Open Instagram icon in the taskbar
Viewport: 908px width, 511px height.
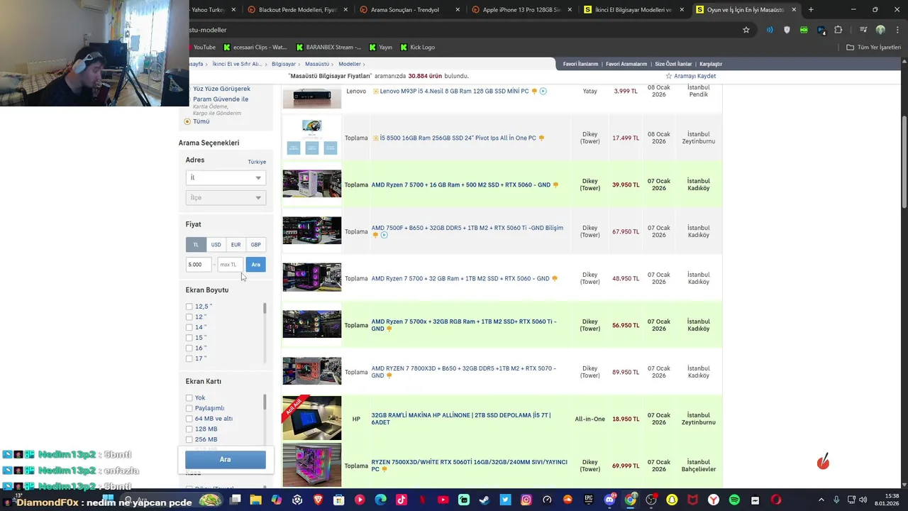tap(526, 500)
